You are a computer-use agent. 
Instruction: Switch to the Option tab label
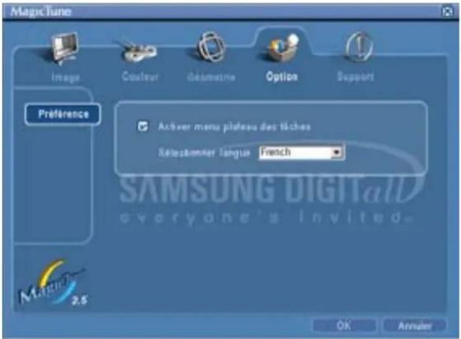click(282, 76)
